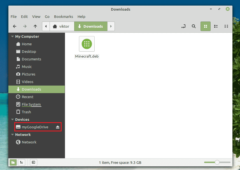Toggle location entry icon in toolbar

pos(183,26)
